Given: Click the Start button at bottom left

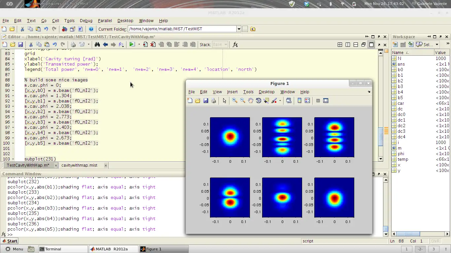Looking at the screenshot, I should (x=10, y=241).
